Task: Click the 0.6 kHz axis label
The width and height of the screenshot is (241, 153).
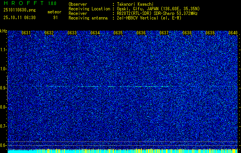Action: [x=3, y=145]
